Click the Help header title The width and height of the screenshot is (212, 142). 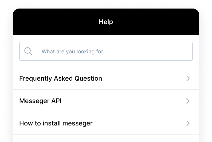[x=106, y=22]
